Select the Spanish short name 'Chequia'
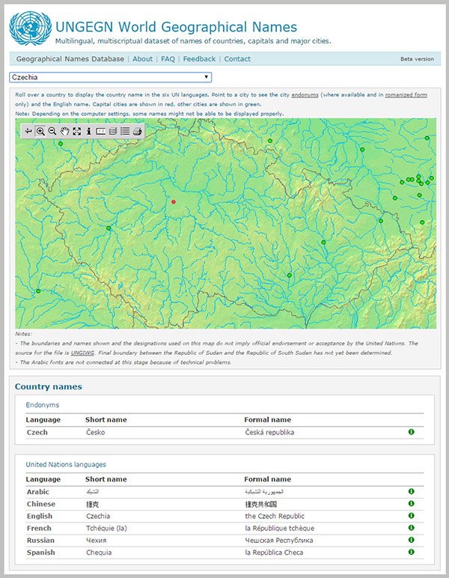The image size is (449, 578). tap(99, 553)
